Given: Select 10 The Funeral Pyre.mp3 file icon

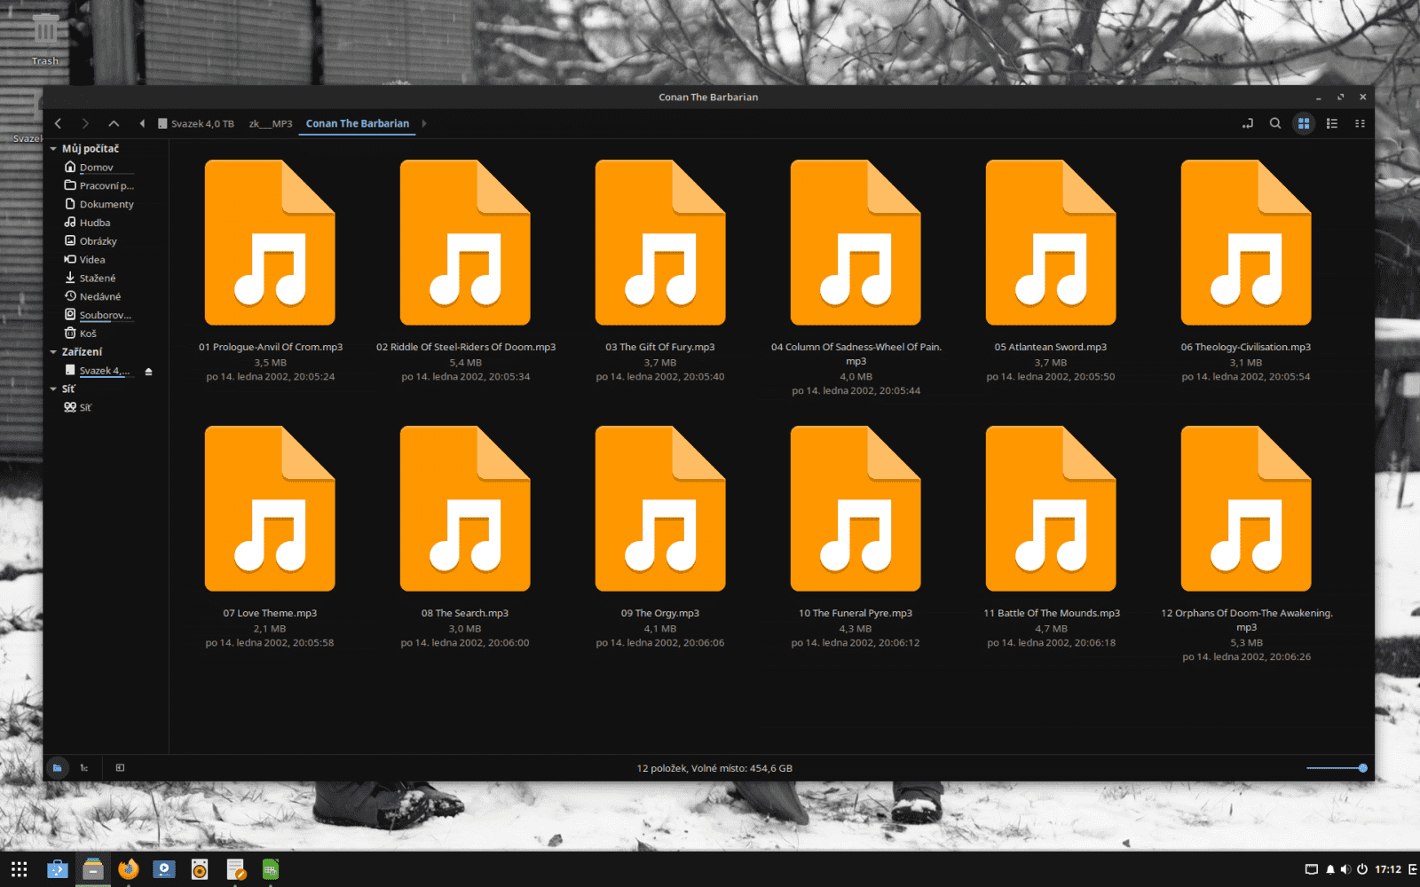Looking at the screenshot, I should [856, 508].
